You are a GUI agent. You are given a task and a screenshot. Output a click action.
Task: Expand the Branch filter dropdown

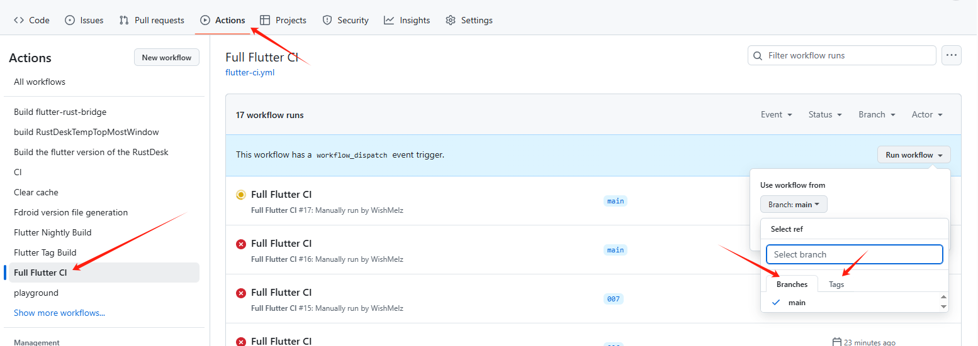pos(877,114)
